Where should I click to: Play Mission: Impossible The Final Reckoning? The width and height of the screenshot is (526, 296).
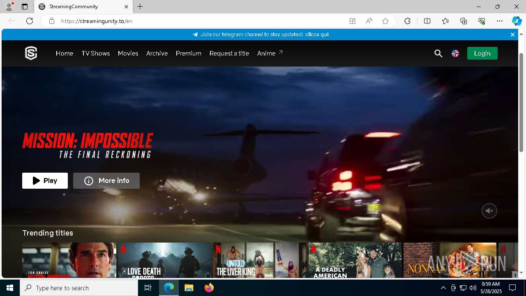pos(45,180)
